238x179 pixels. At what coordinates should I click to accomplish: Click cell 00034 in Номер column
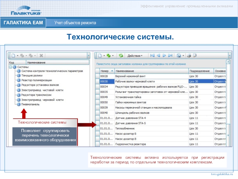(107, 87)
